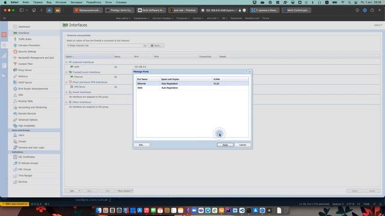Screen dimensions: 385x216
Task: Switch to the Proxmox browser tab
Action: click(x=183, y=10)
